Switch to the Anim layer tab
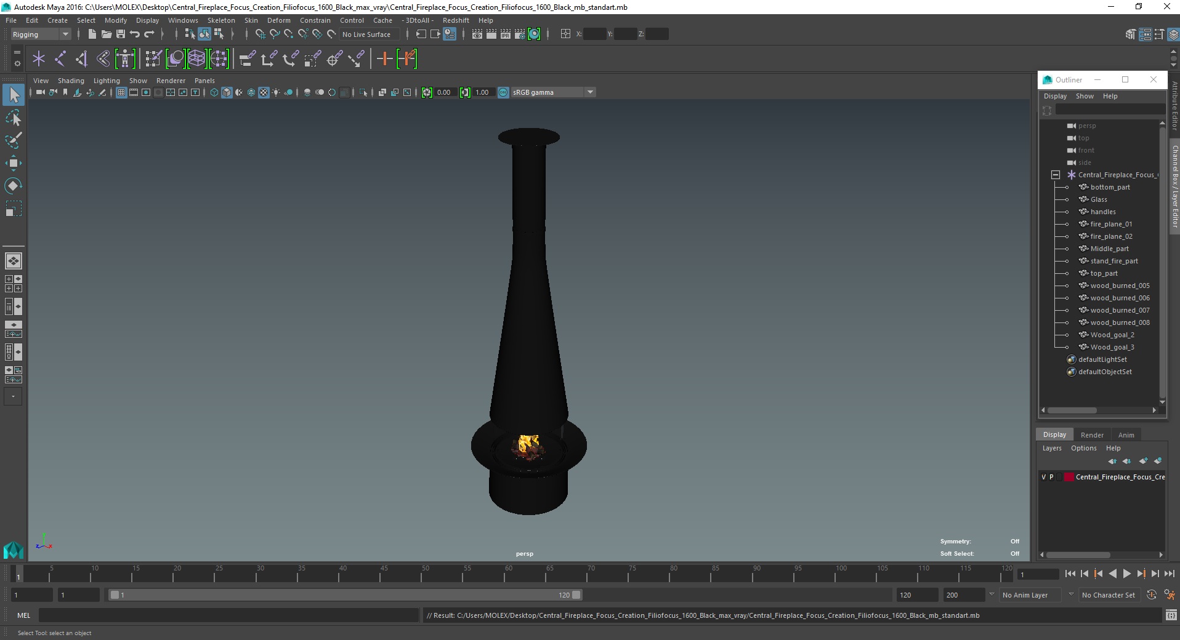 tap(1126, 435)
